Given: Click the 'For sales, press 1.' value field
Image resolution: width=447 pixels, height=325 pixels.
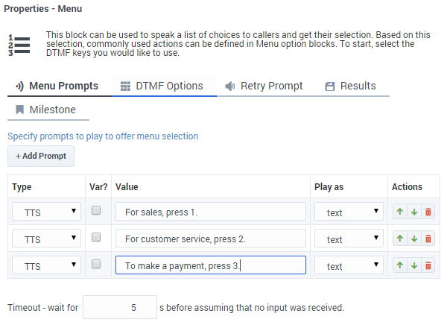Looking at the screenshot, I should [210, 212].
